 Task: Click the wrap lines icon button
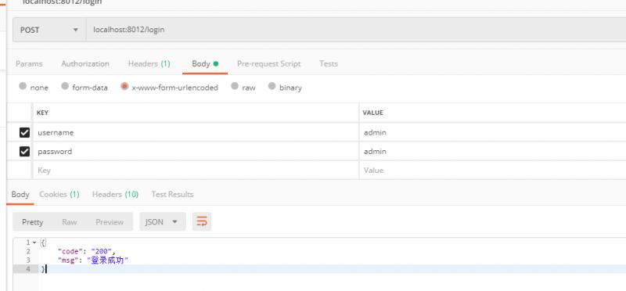pos(202,221)
